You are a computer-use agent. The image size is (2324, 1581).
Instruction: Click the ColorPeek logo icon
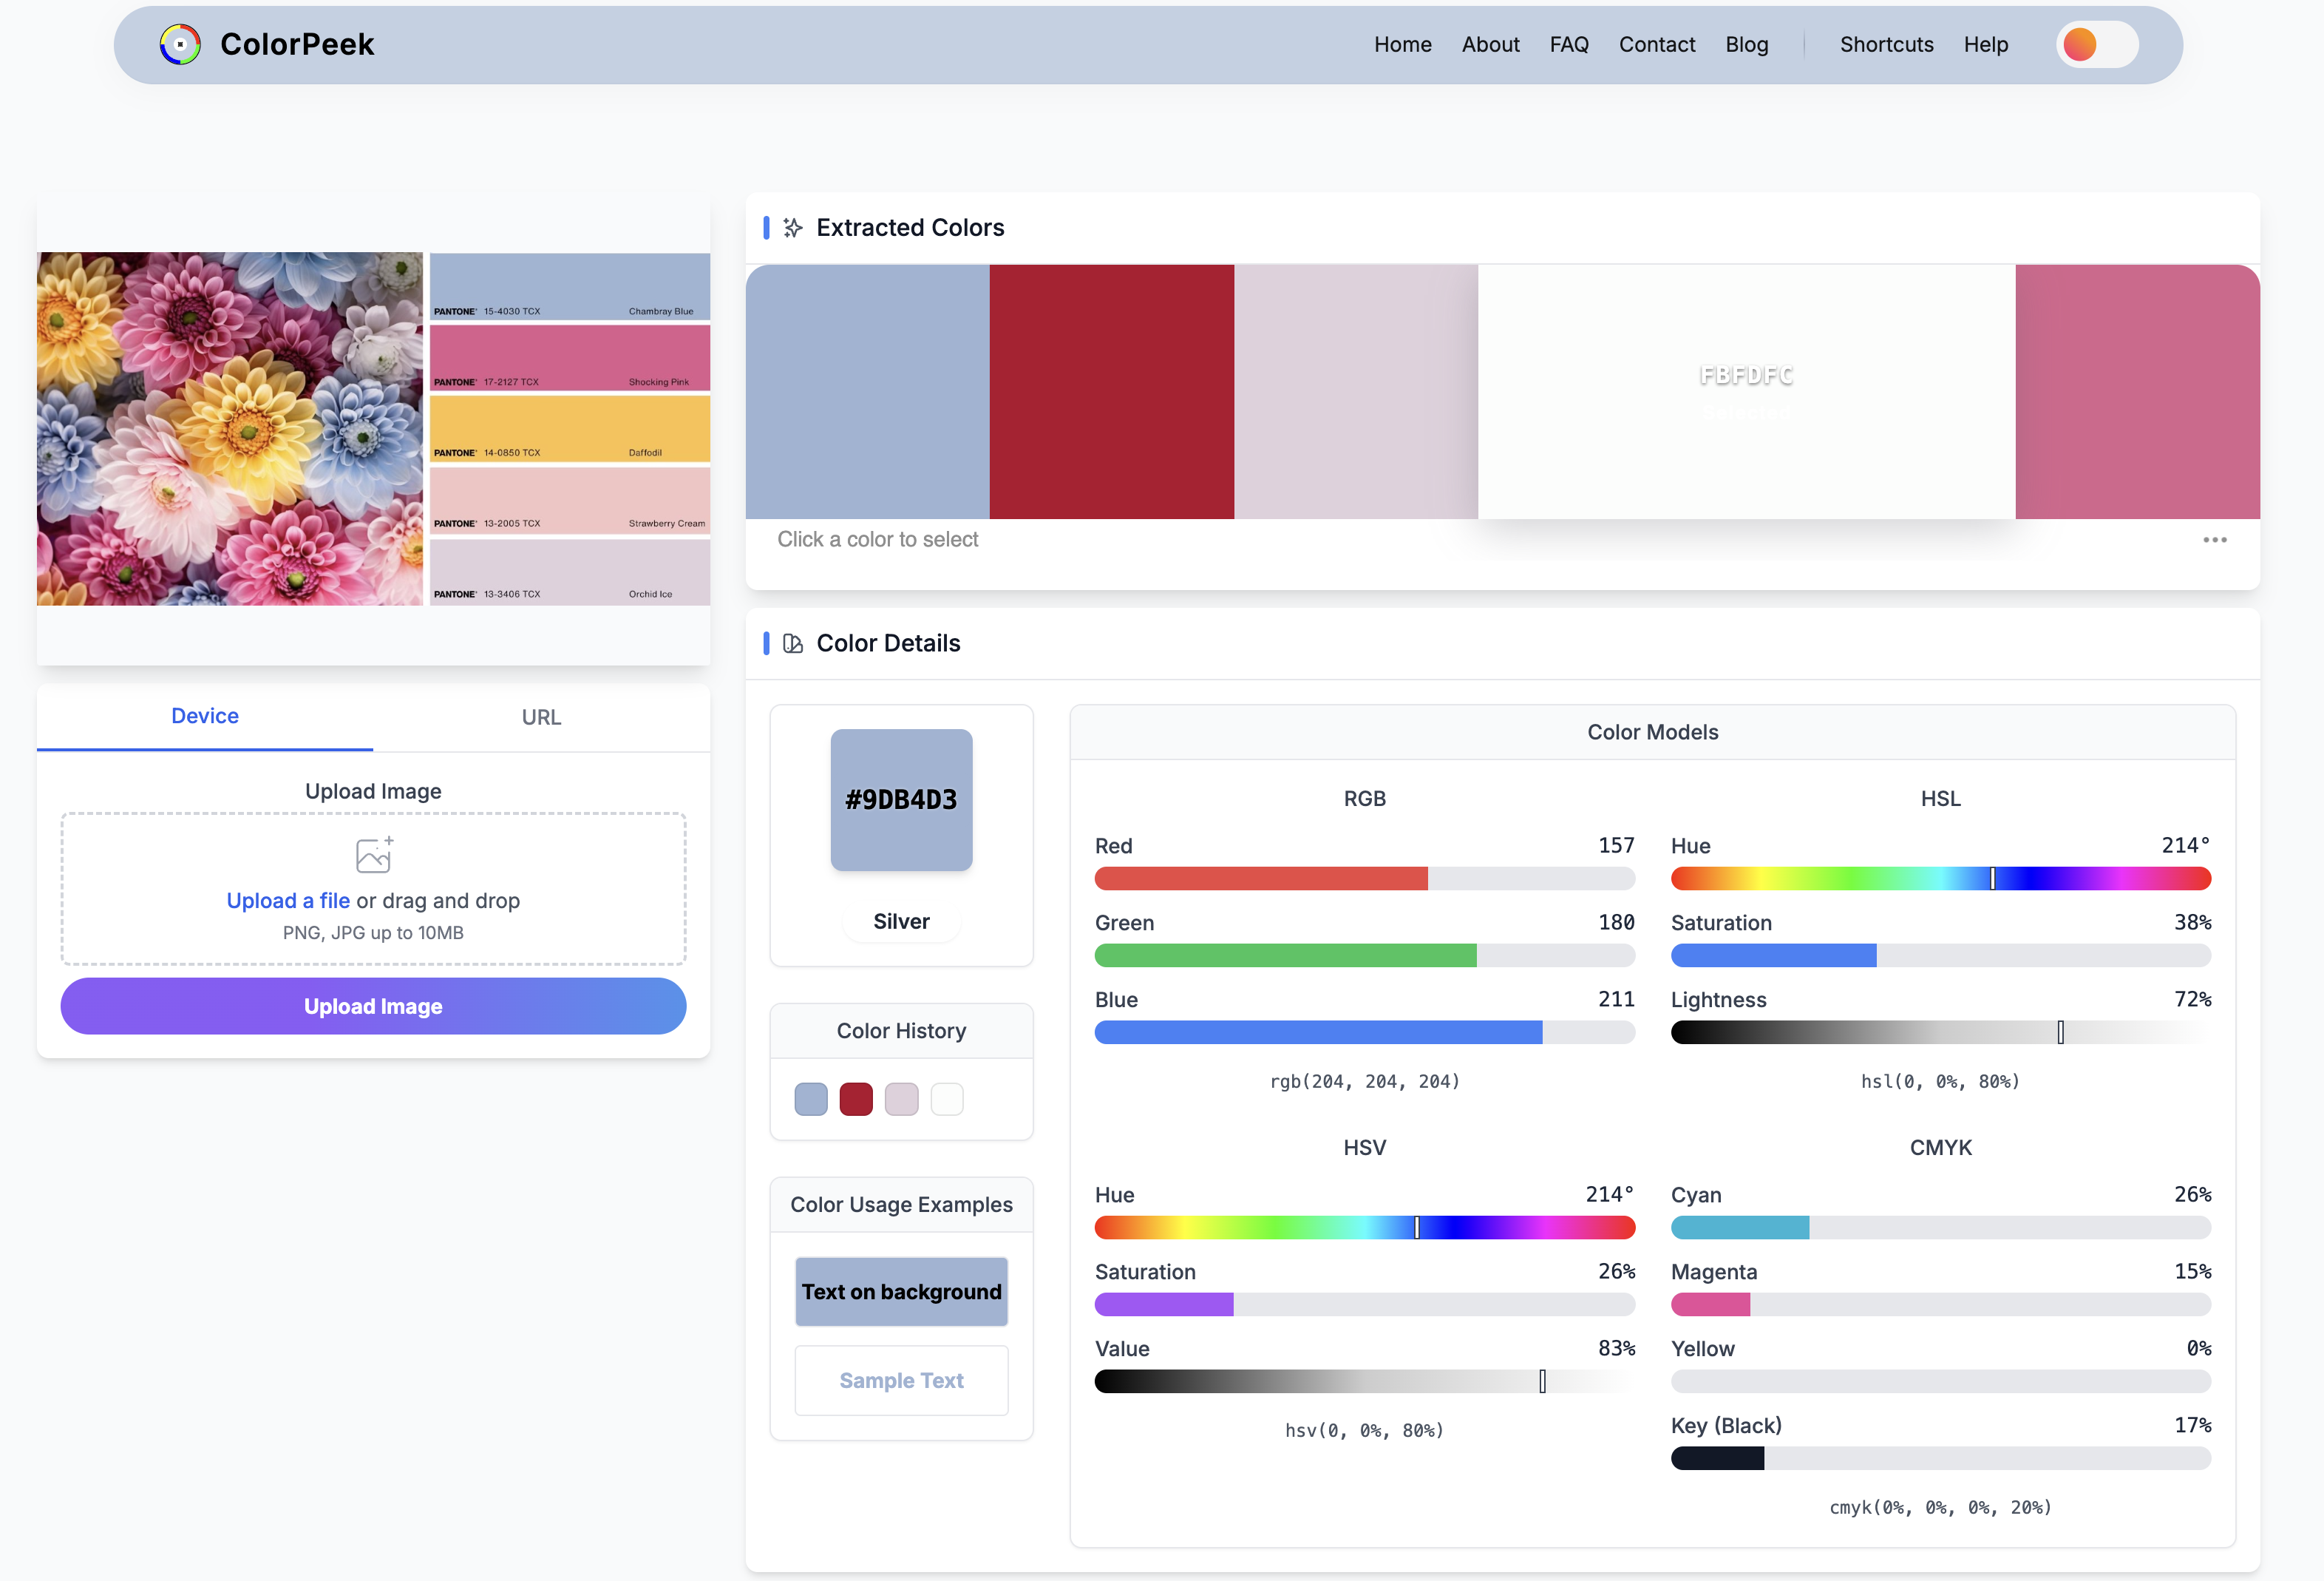180,44
